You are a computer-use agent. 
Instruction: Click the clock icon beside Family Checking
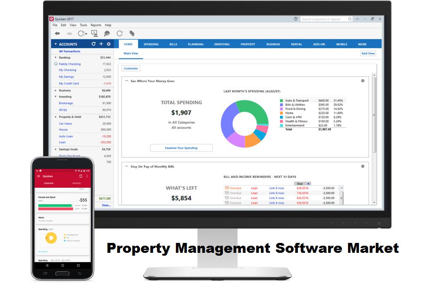pyautogui.click(x=56, y=64)
